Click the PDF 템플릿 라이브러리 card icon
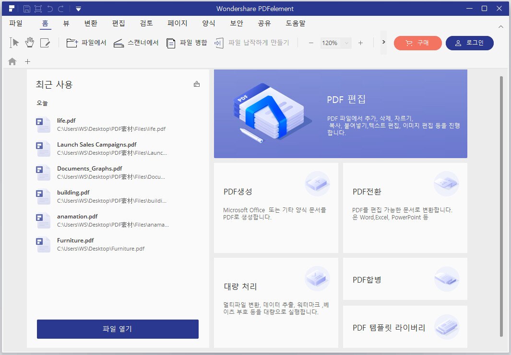Image resolution: width=511 pixels, height=355 pixels. click(x=447, y=327)
